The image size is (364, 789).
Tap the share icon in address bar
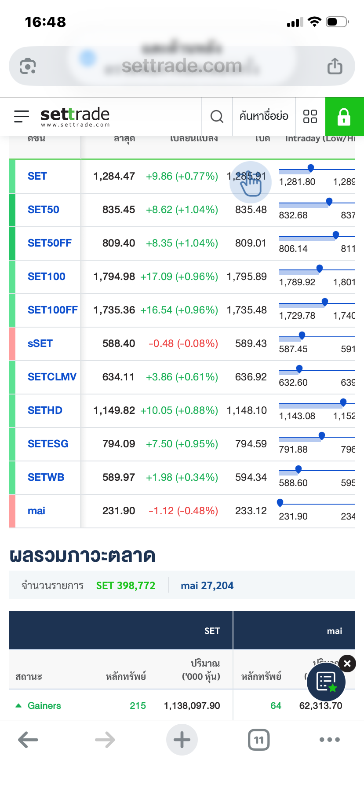click(x=335, y=66)
